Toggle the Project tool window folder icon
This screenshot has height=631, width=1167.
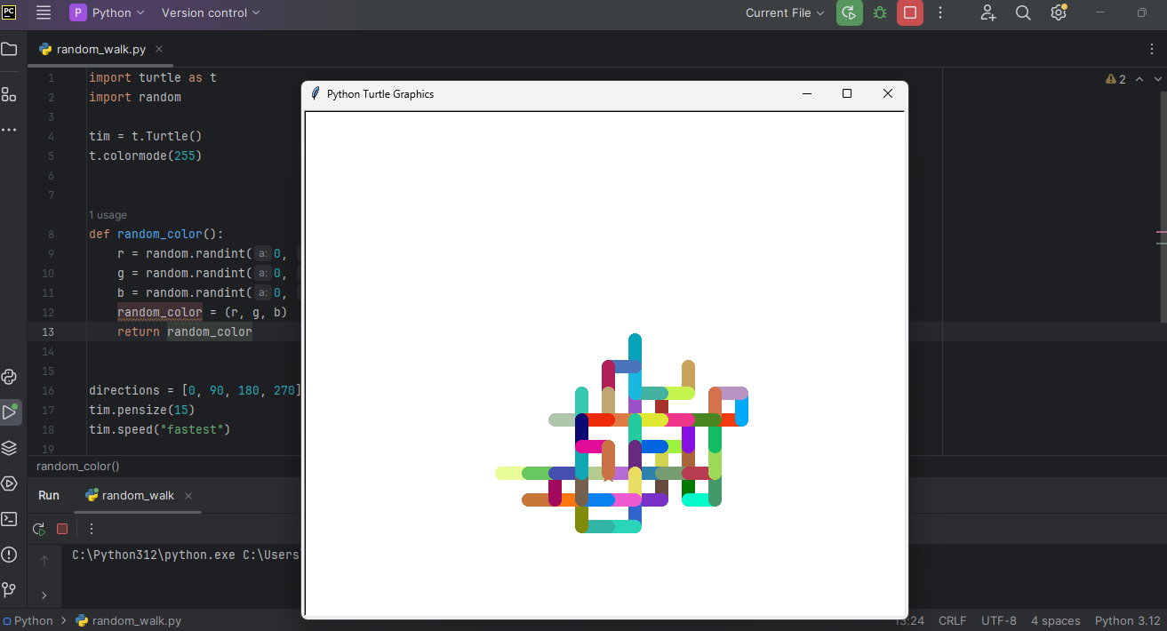(x=9, y=50)
